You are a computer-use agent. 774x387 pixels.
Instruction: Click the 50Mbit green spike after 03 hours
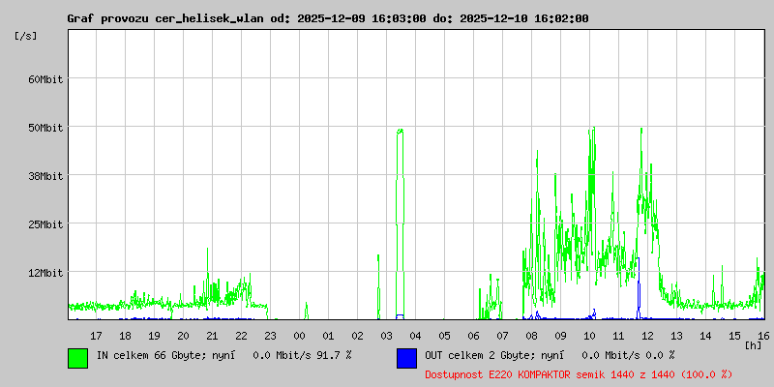tap(400, 224)
